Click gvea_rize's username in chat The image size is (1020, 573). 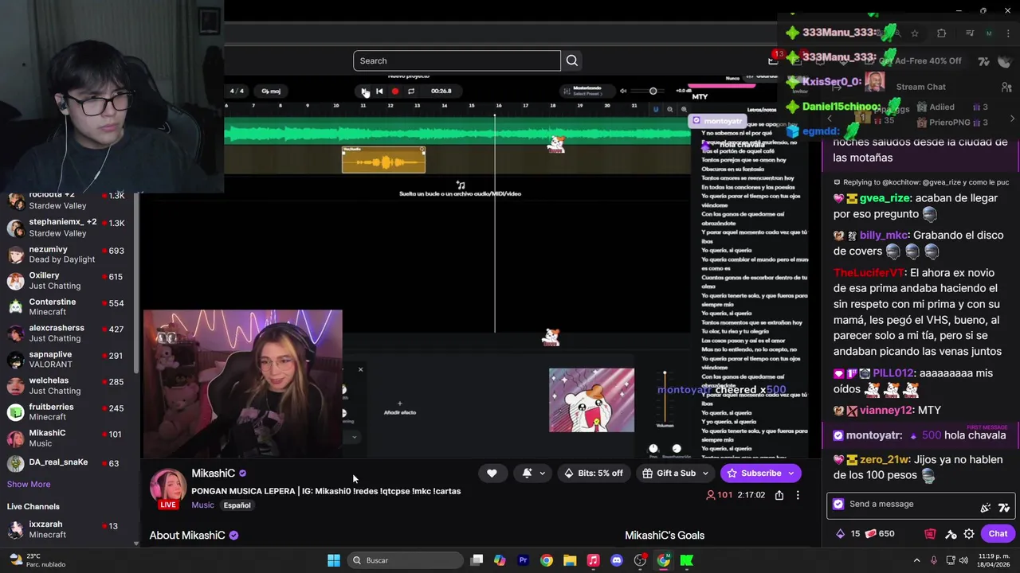885,198
